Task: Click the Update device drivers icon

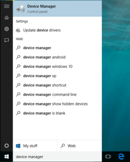Action: point(18,30)
